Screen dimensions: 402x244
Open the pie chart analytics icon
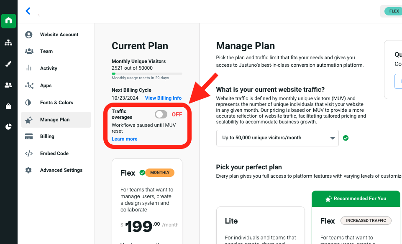[8, 127]
